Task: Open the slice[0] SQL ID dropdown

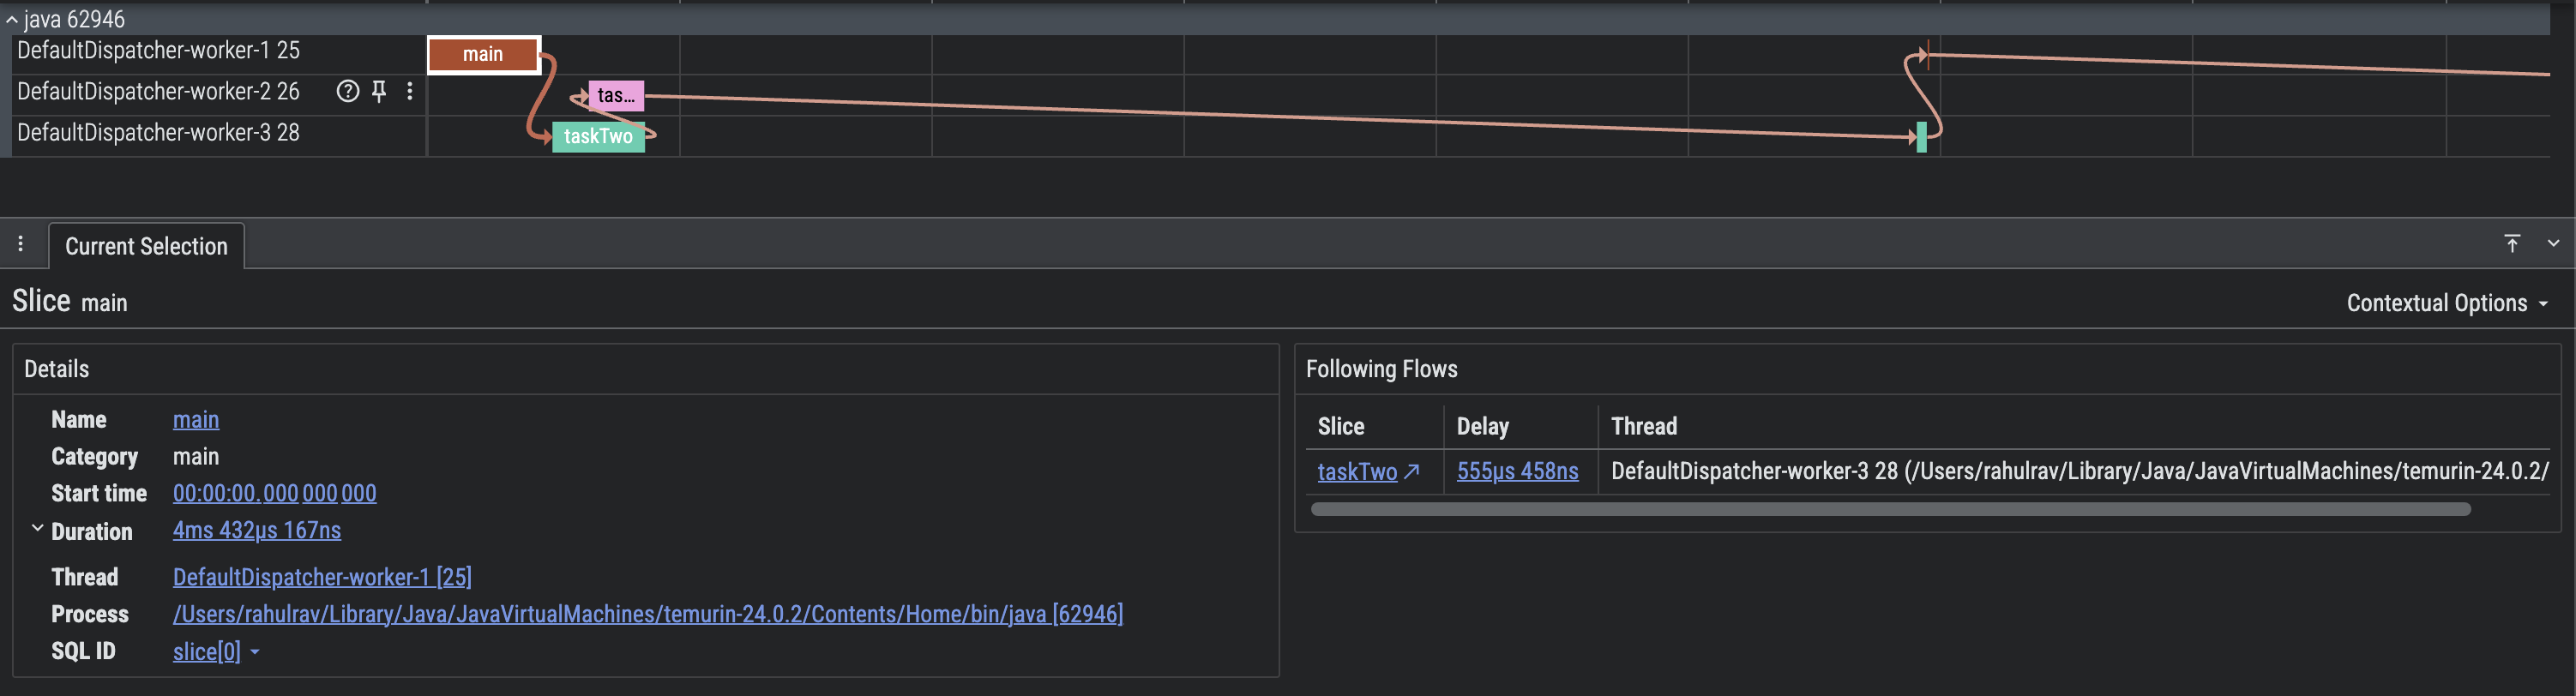Action: pyautogui.click(x=254, y=652)
